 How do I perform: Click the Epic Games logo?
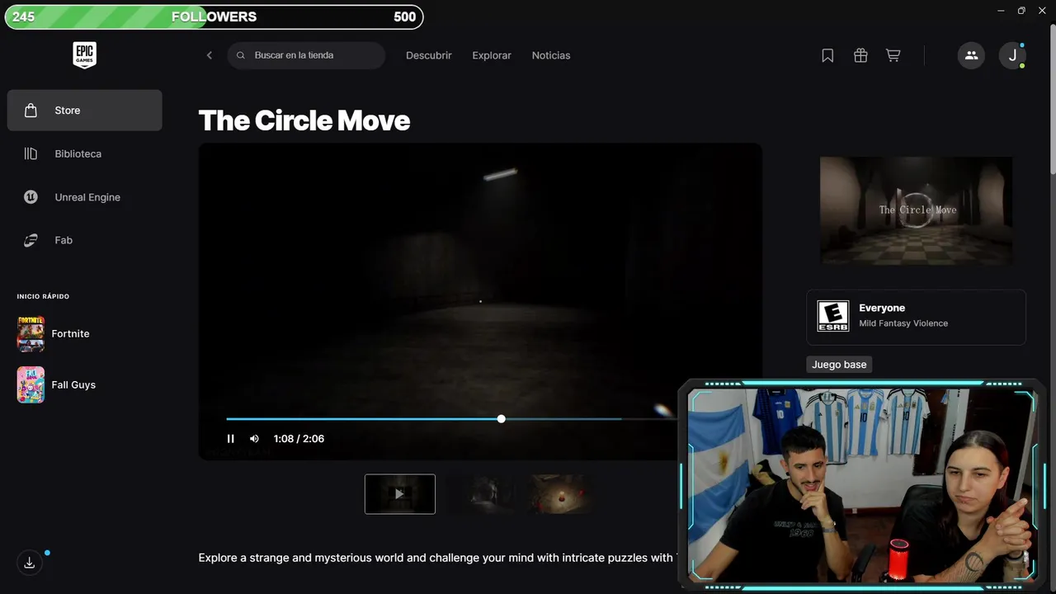coord(84,55)
